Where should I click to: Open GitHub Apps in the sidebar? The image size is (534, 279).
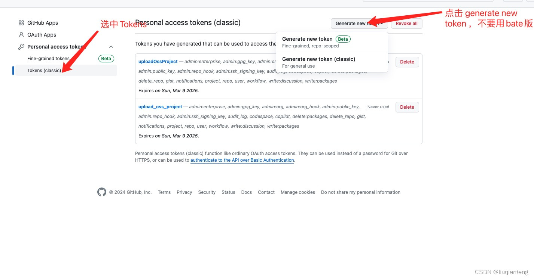43,23
